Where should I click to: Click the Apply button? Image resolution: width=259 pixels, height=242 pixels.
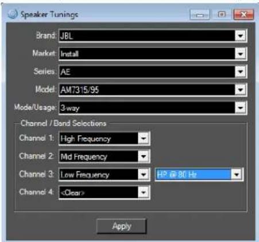click(x=122, y=226)
